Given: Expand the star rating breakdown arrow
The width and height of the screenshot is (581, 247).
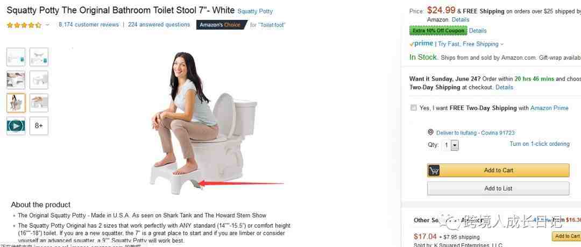Looking at the screenshot, I should tap(47, 25).
